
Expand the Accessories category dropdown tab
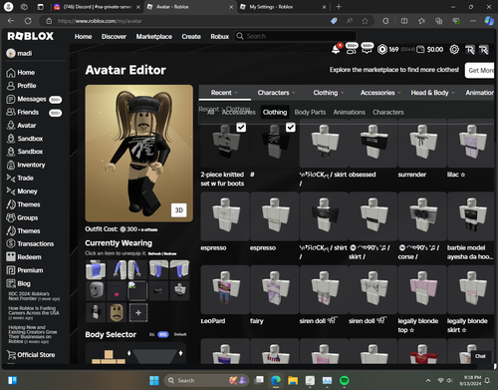tap(380, 93)
